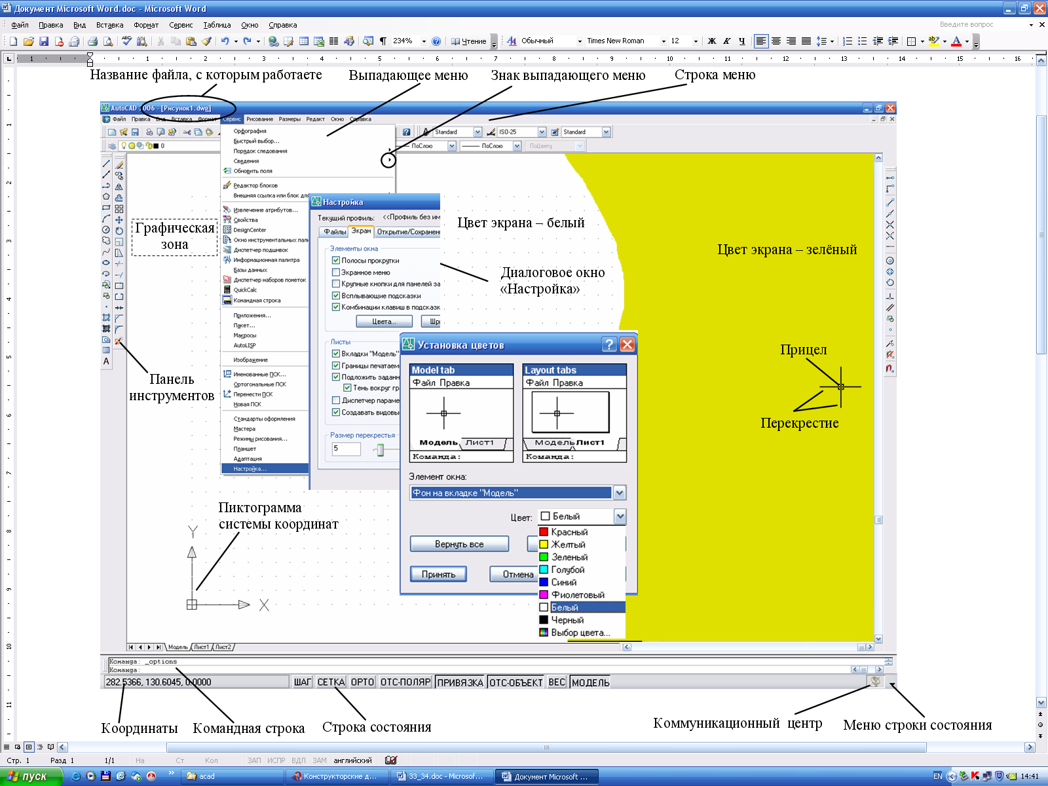The height and width of the screenshot is (786, 1048).
Task: Run the ABC spelling check icon
Action: coord(127,41)
